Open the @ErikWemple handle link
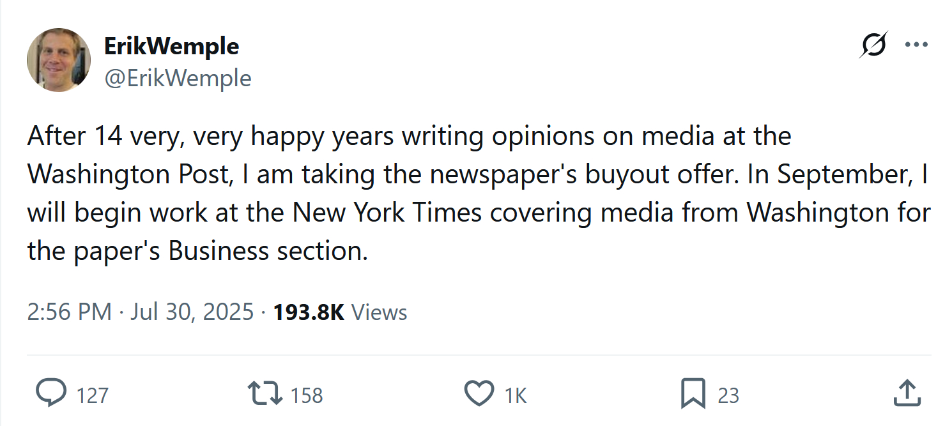This screenshot has height=426, width=952. 178,78
